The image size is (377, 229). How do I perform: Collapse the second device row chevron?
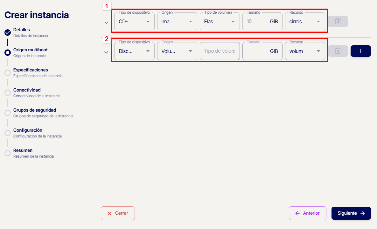tap(106, 52)
